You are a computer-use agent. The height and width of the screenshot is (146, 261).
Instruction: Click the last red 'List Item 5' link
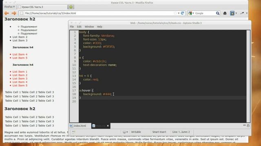20,86
